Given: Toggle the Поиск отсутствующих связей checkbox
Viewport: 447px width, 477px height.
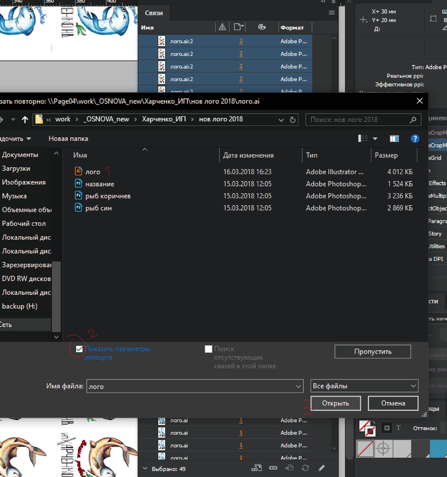Looking at the screenshot, I should click(x=208, y=349).
